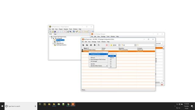The width and height of the screenshot is (195, 110).
Task: Click red status icon in VI Package Manager
Action: coord(162,85)
